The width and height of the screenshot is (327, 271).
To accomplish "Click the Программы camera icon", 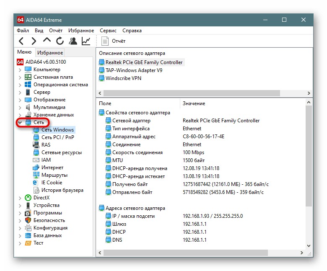I will pyautogui.click(x=28, y=213).
